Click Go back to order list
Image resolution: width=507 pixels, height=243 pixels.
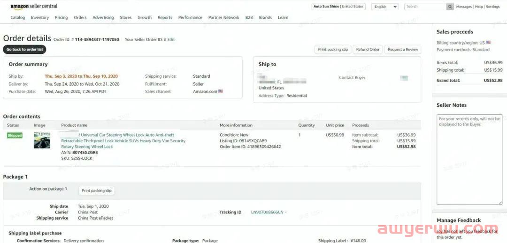tap(24, 49)
